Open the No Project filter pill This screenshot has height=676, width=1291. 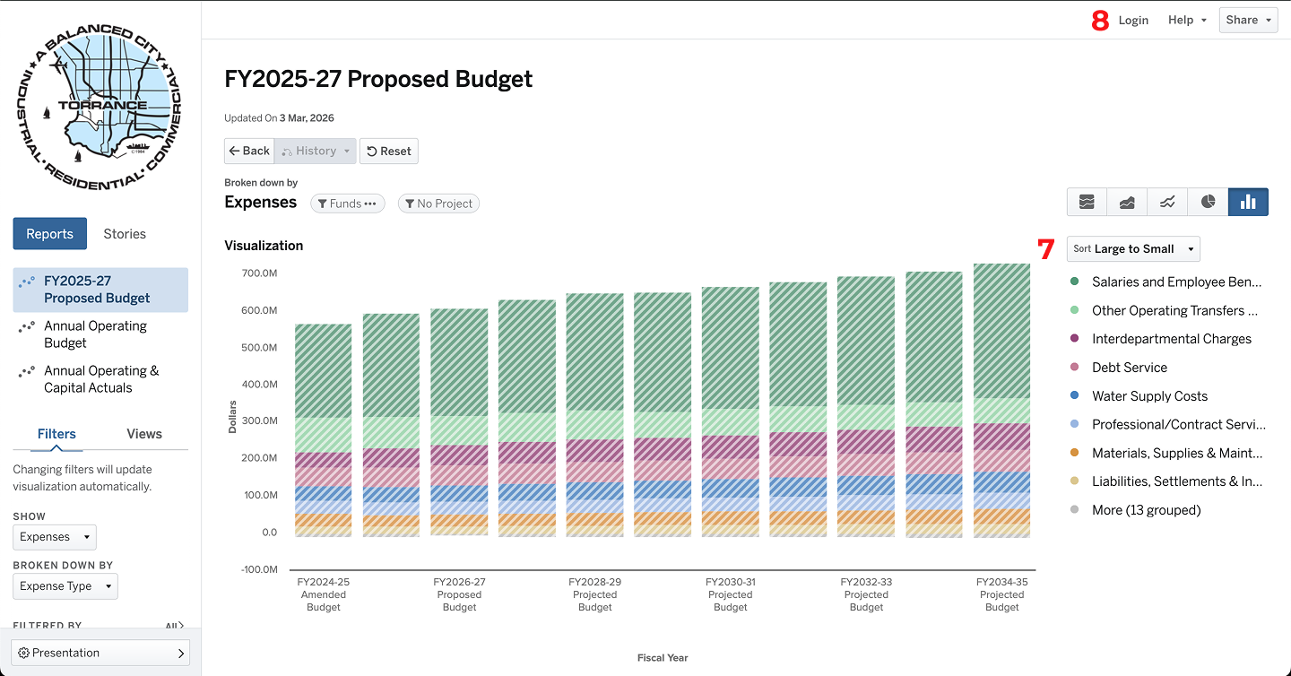[x=438, y=204]
